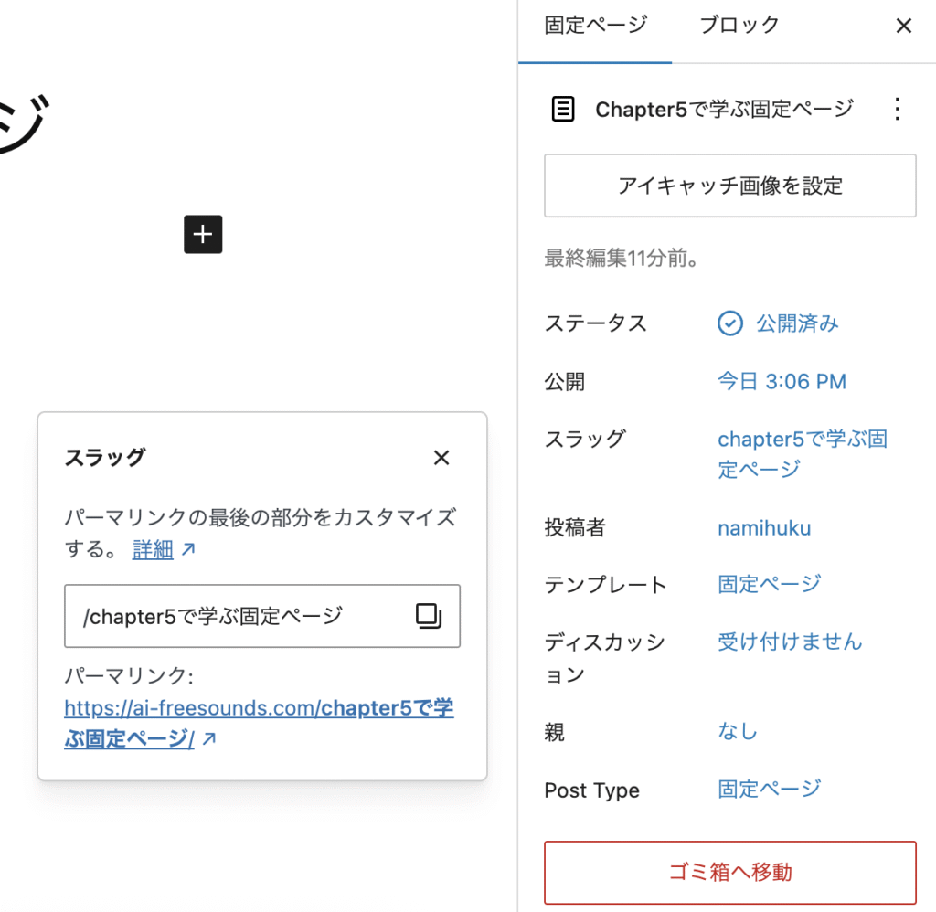This screenshot has height=912, width=936.
Task: Click the black plus add block button
Action: tap(203, 235)
